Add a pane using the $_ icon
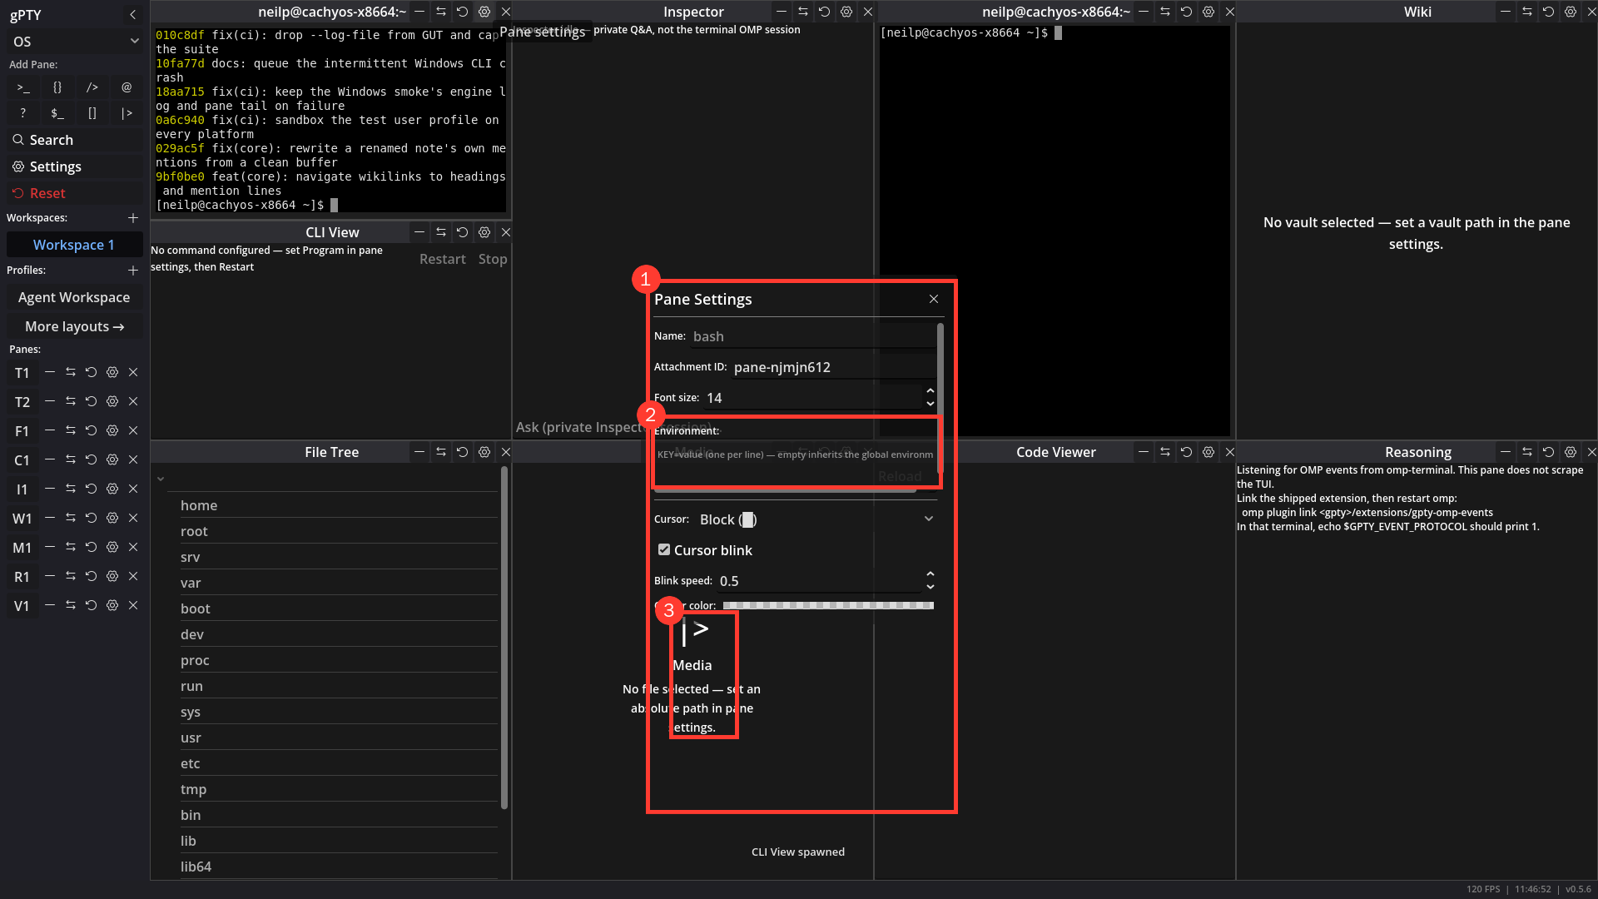Viewport: 1598px width, 899px height. pos(57,113)
